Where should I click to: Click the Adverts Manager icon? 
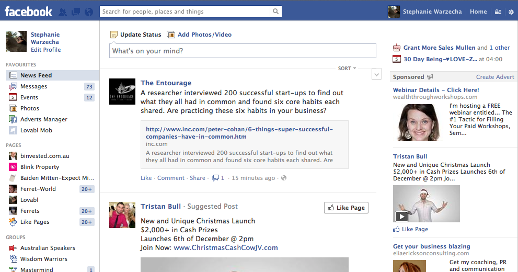tap(13, 119)
